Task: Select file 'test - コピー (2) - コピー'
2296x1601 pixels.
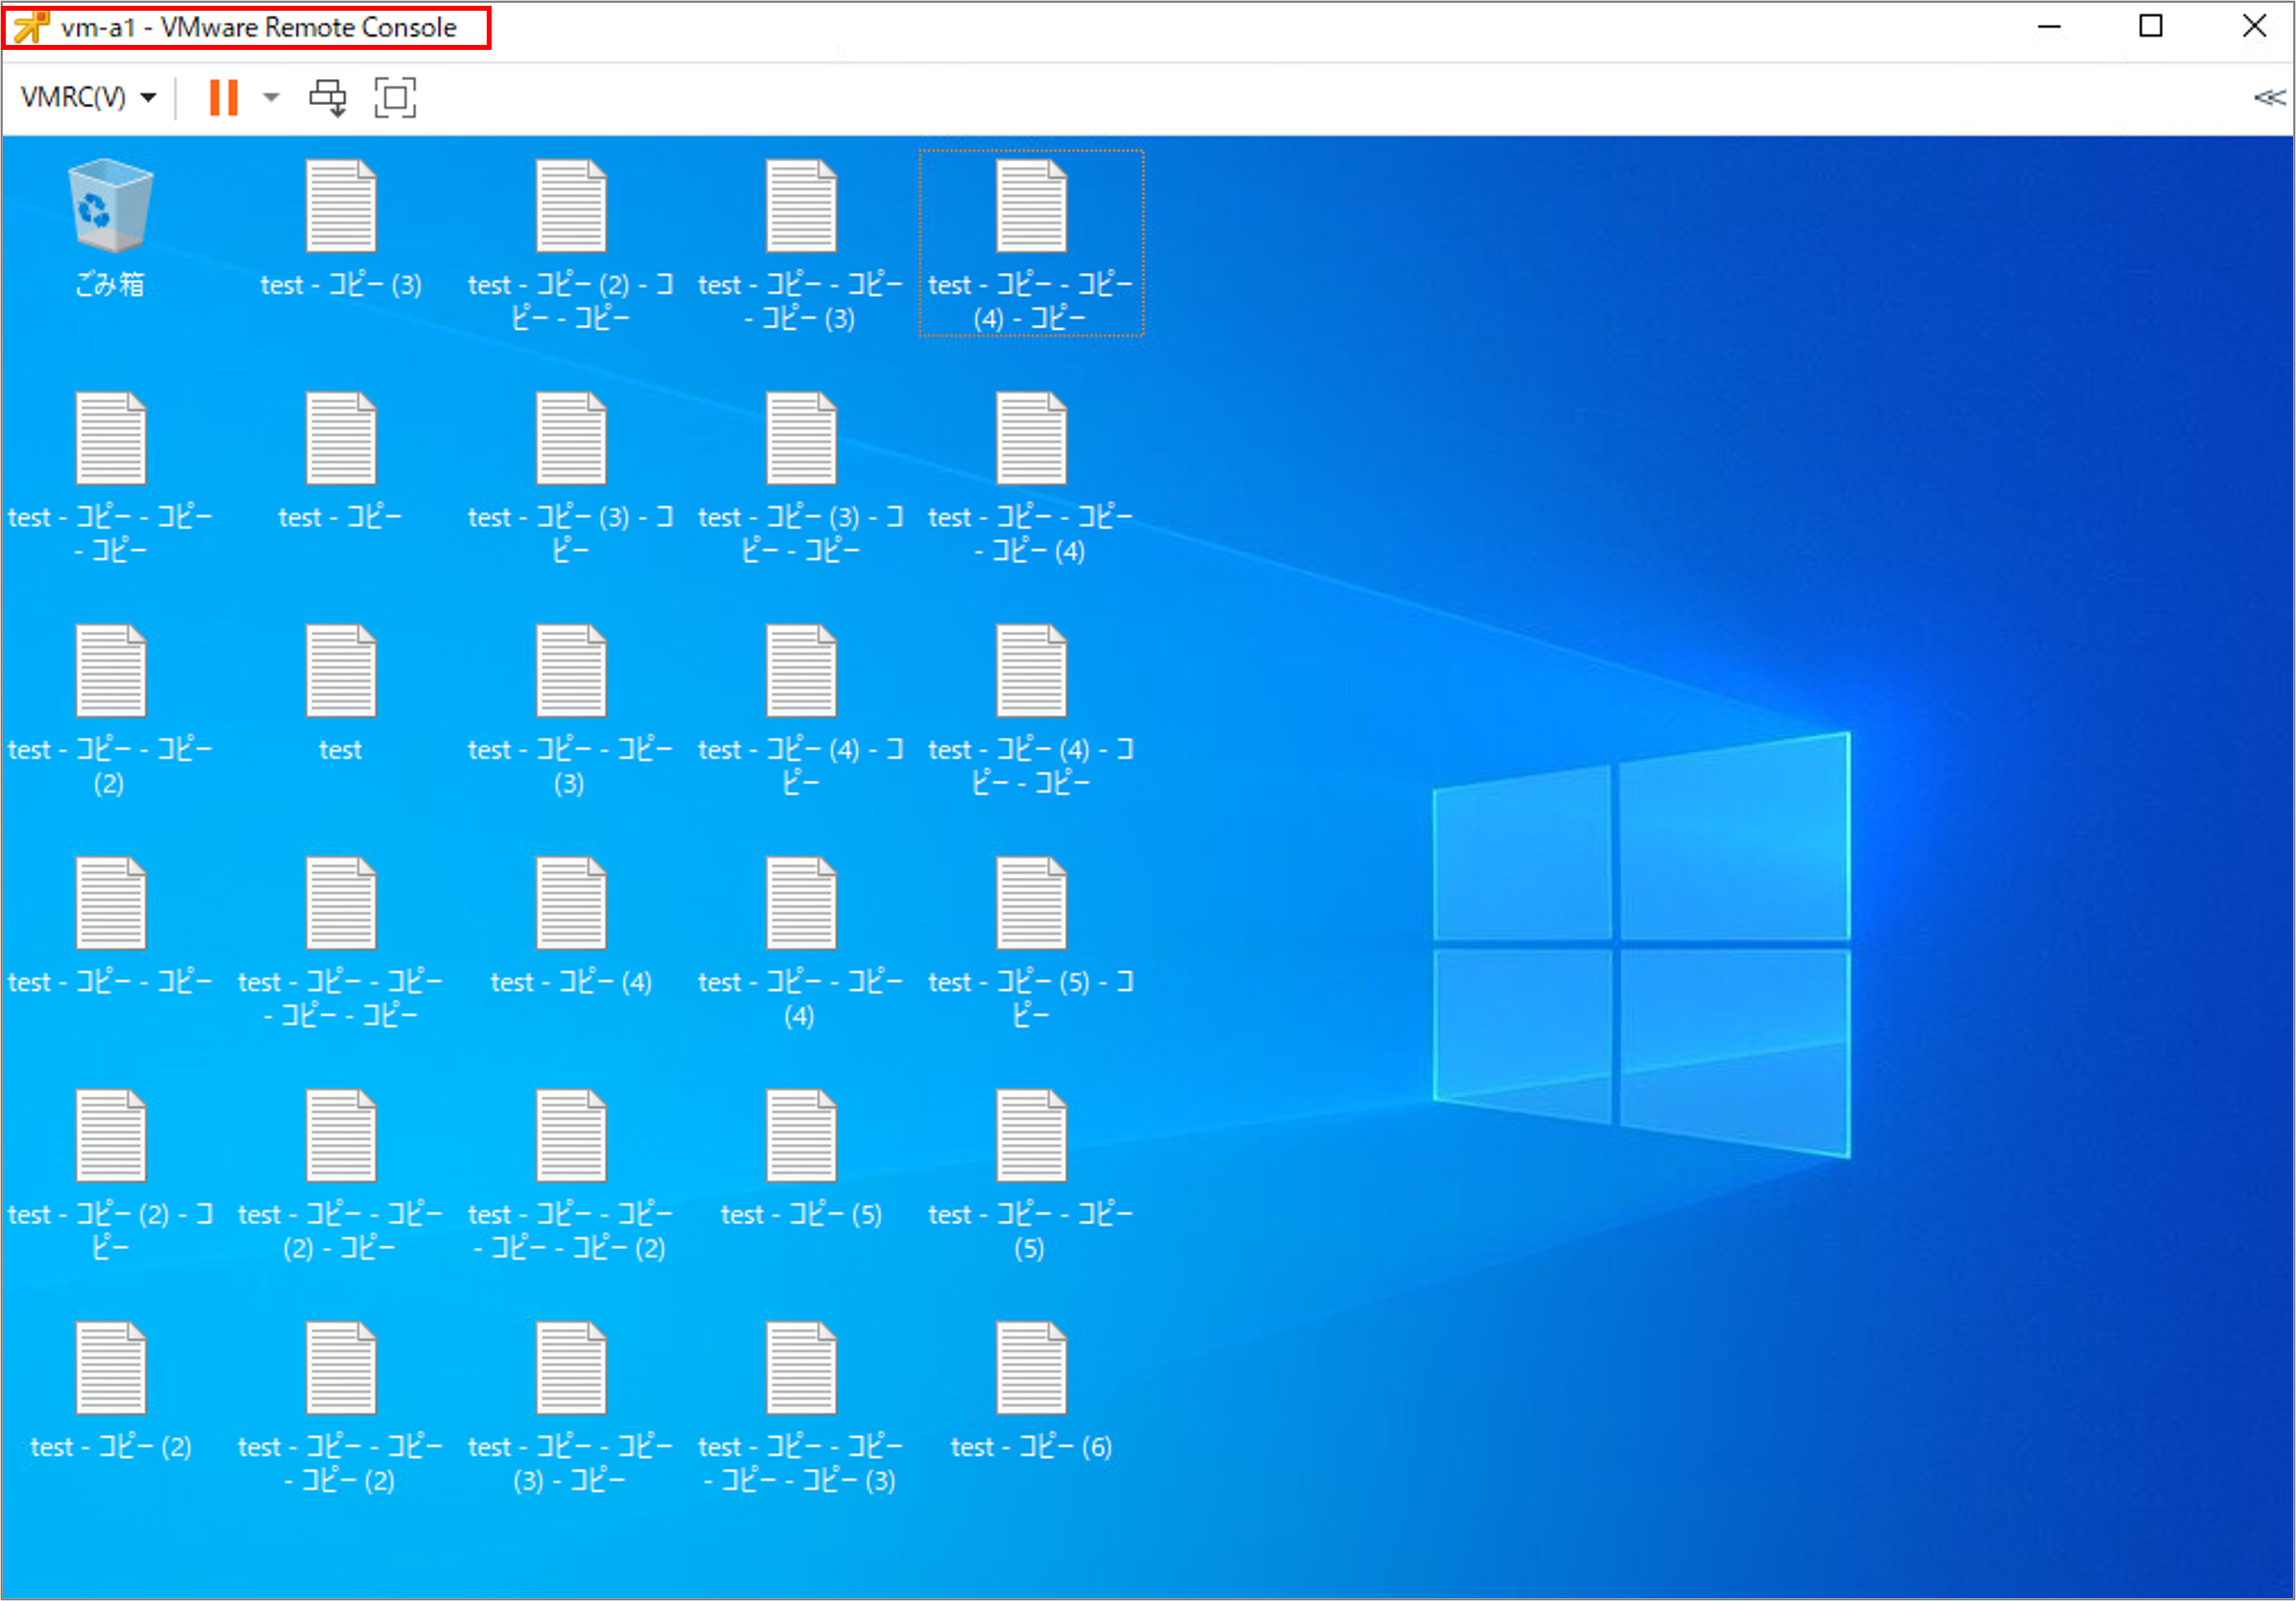Action: pos(110,1175)
